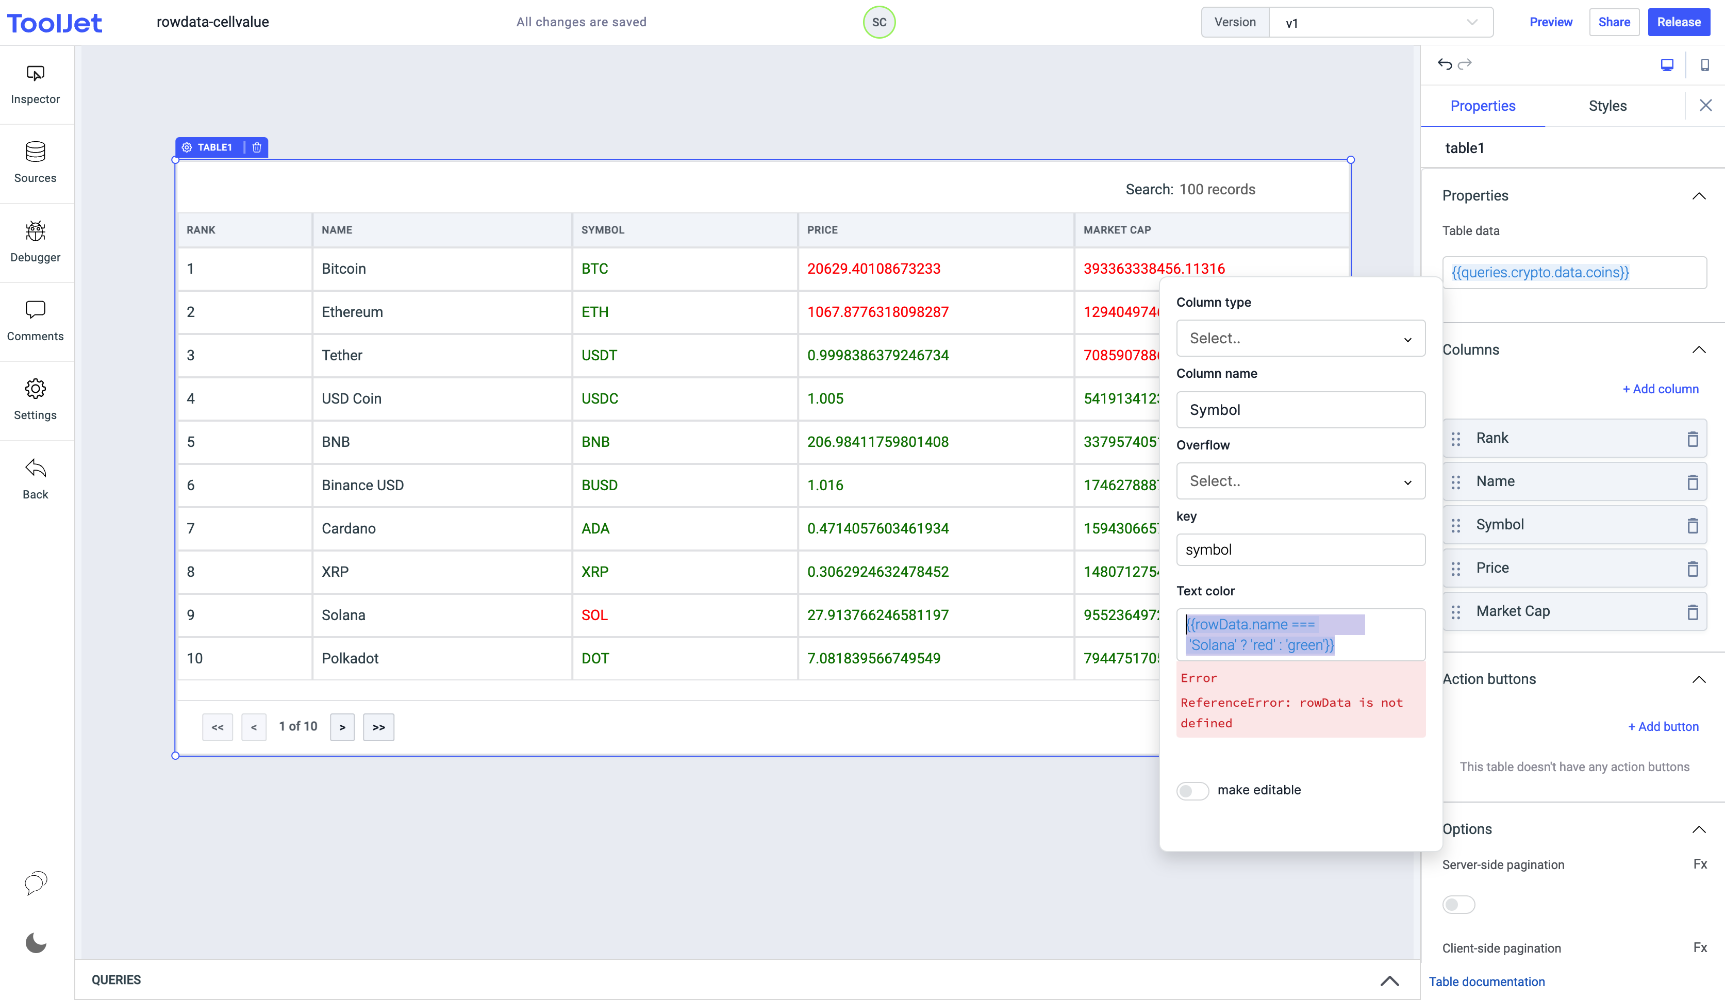Switch to the Styles tab
Image resolution: width=1725 pixels, height=1000 pixels.
click(1607, 105)
